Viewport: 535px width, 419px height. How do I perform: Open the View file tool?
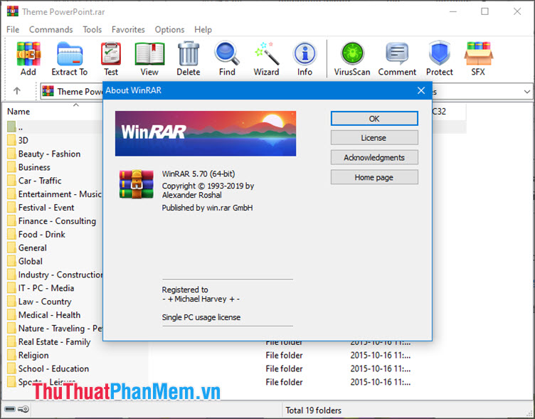pos(149,58)
